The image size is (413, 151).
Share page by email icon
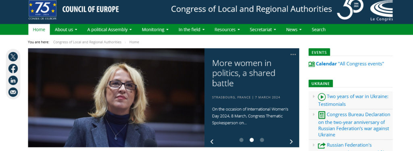13,92
